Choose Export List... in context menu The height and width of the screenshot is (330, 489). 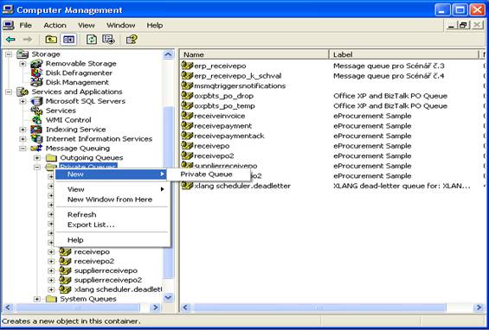(111, 225)
